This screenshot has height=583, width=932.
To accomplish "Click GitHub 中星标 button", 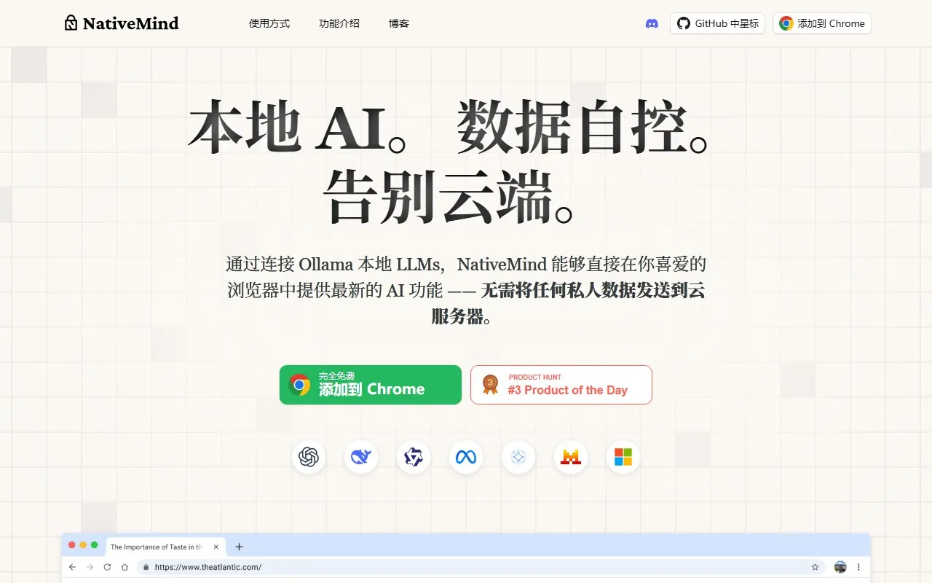I will click(718, 23).
